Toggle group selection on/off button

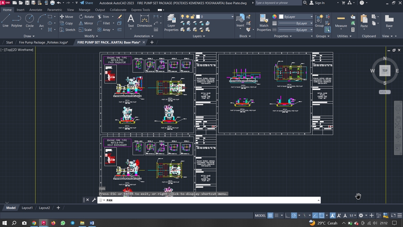click(x=327, y=29)
